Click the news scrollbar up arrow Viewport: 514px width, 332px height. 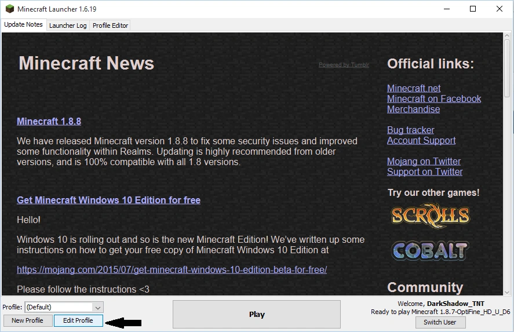coord(507,35)
